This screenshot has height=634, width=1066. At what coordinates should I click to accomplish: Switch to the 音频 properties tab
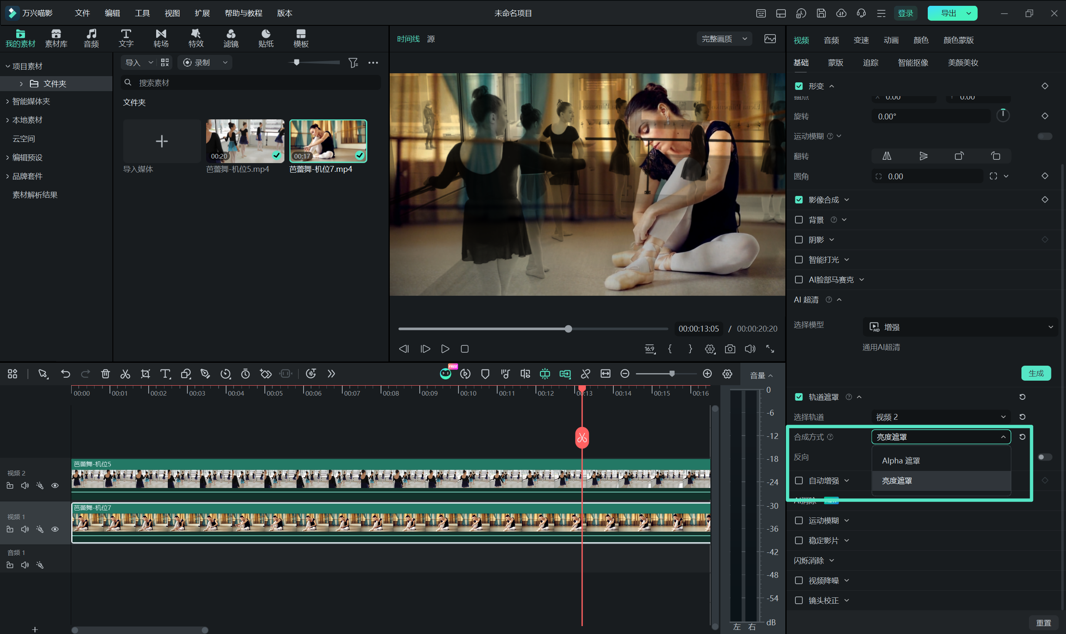point(831,40)
